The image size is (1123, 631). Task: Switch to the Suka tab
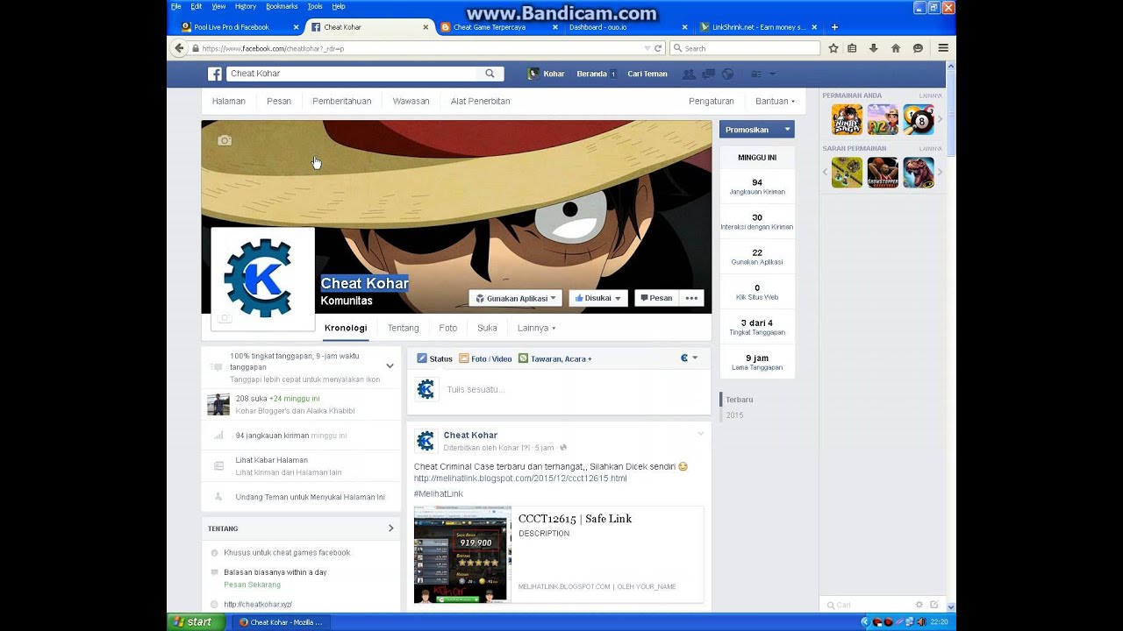pyautogui.click(x=487, y=328)
